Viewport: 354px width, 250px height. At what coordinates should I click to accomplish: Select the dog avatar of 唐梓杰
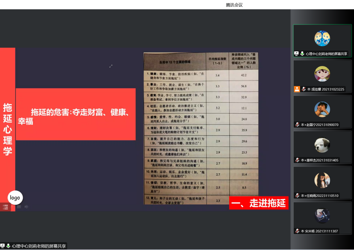(x=322, y=145)
